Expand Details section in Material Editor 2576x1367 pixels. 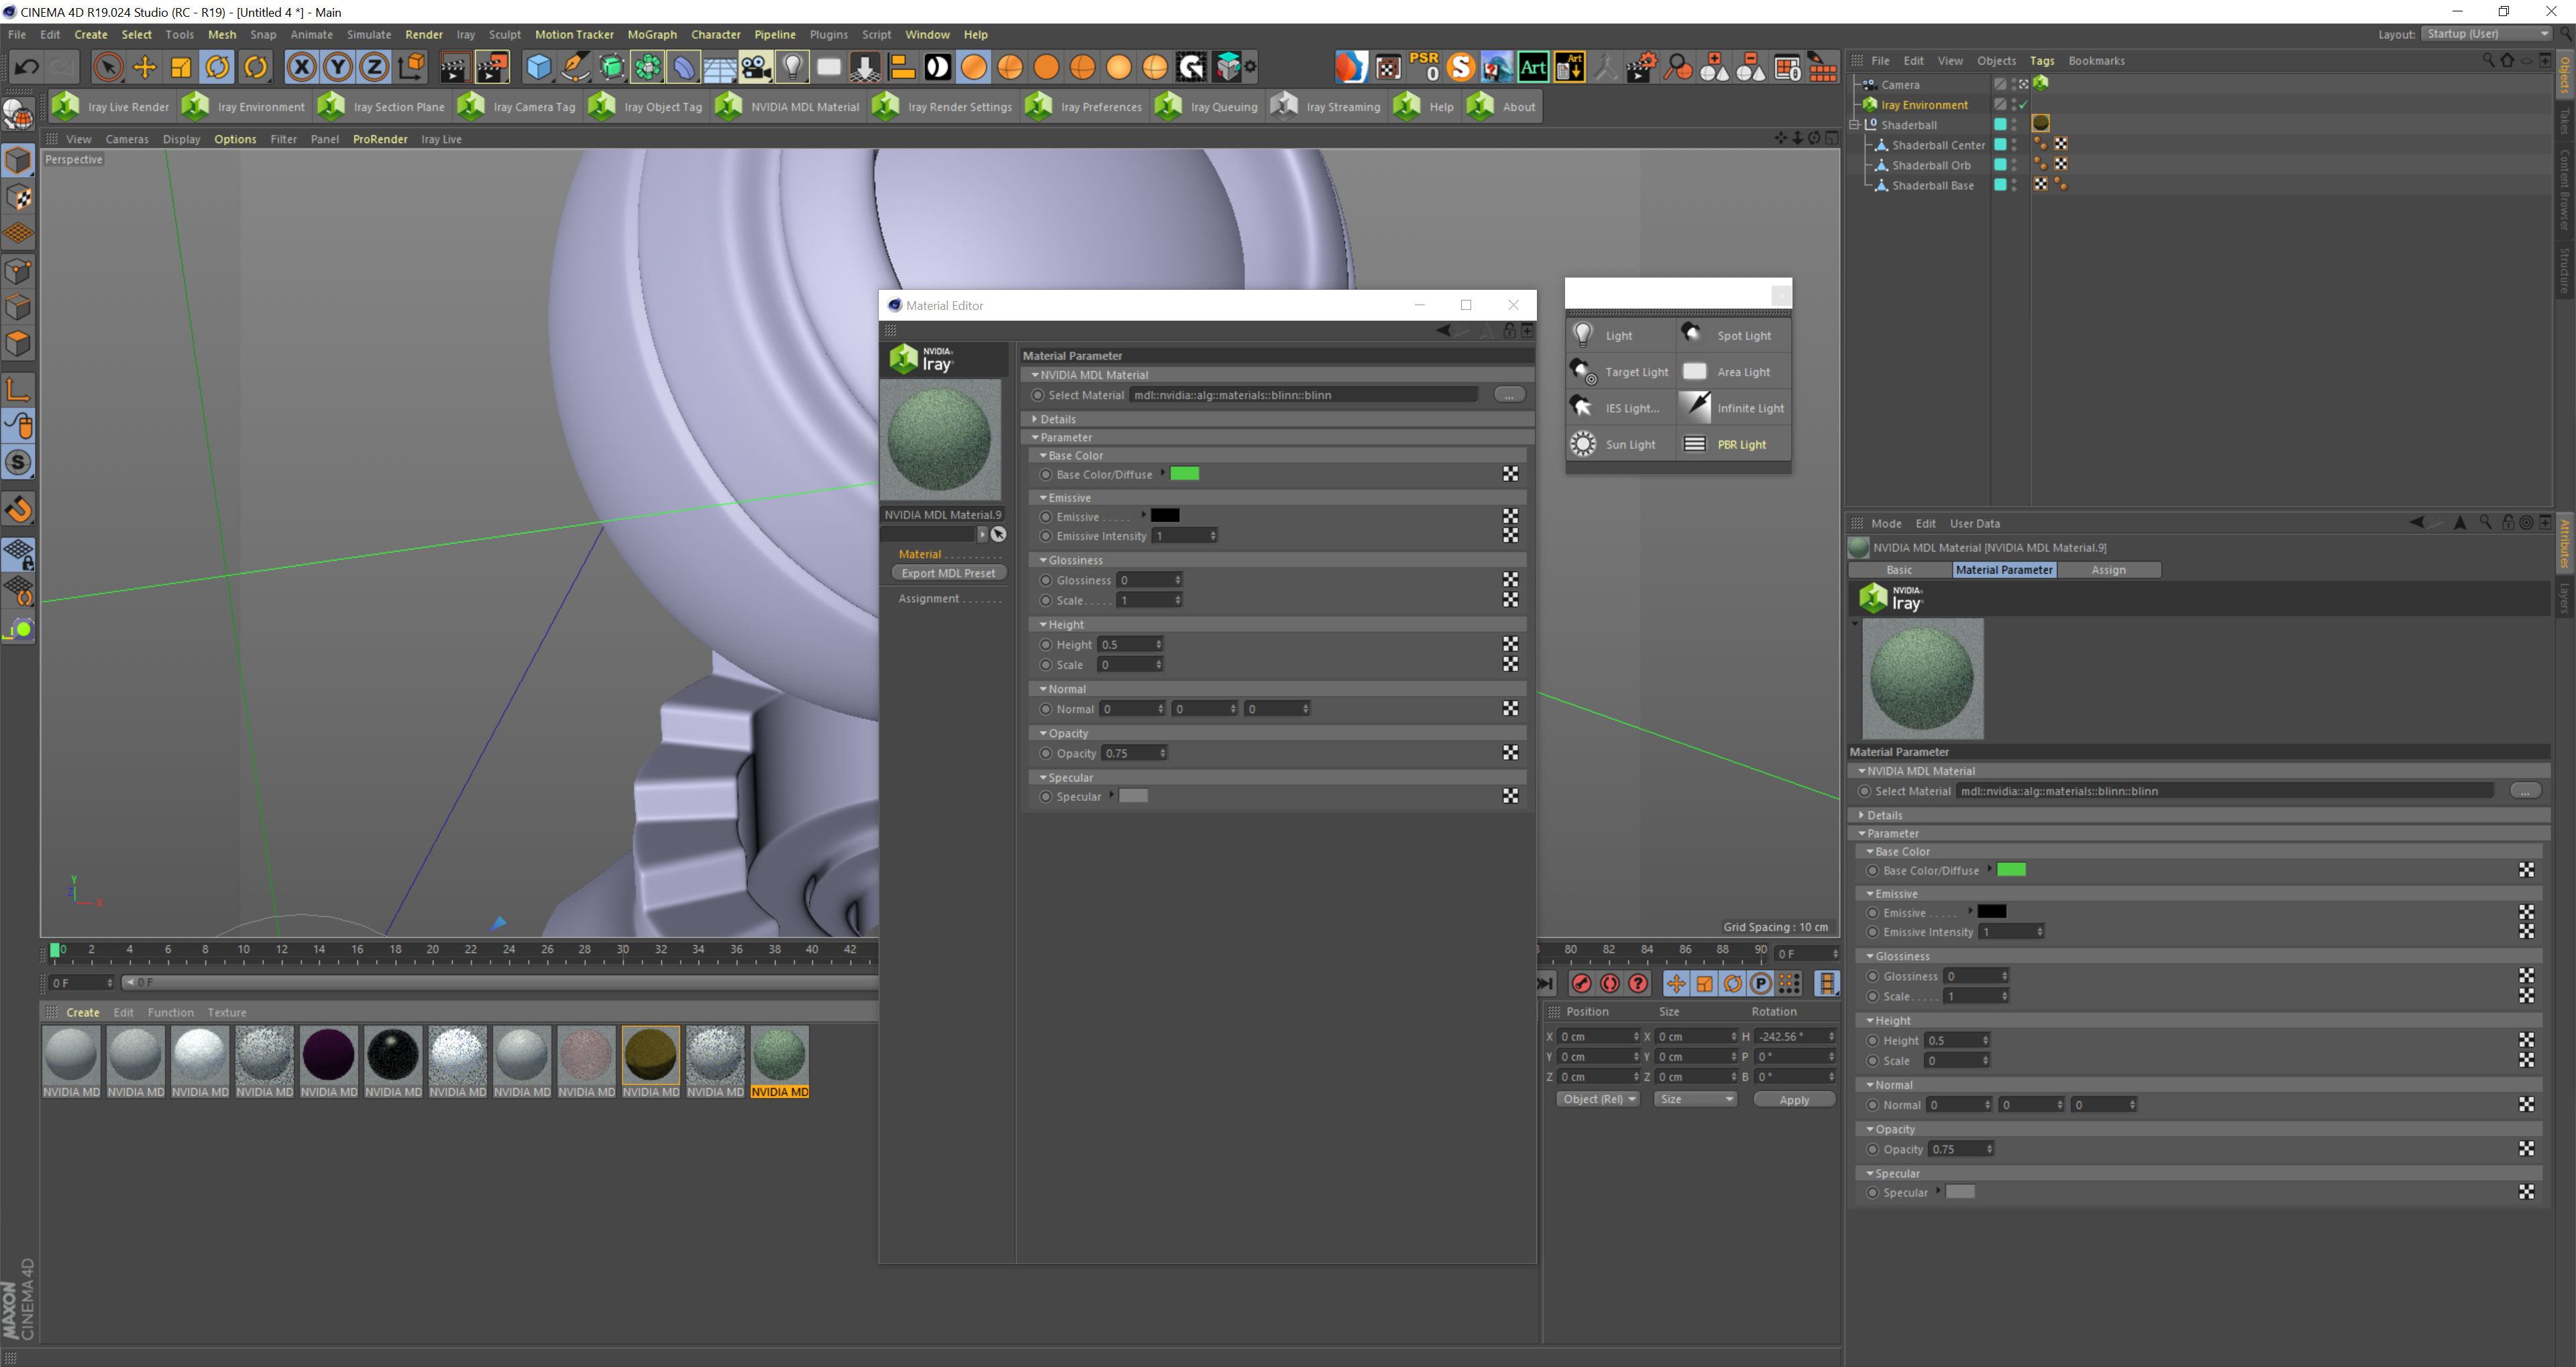point(1034,419)
